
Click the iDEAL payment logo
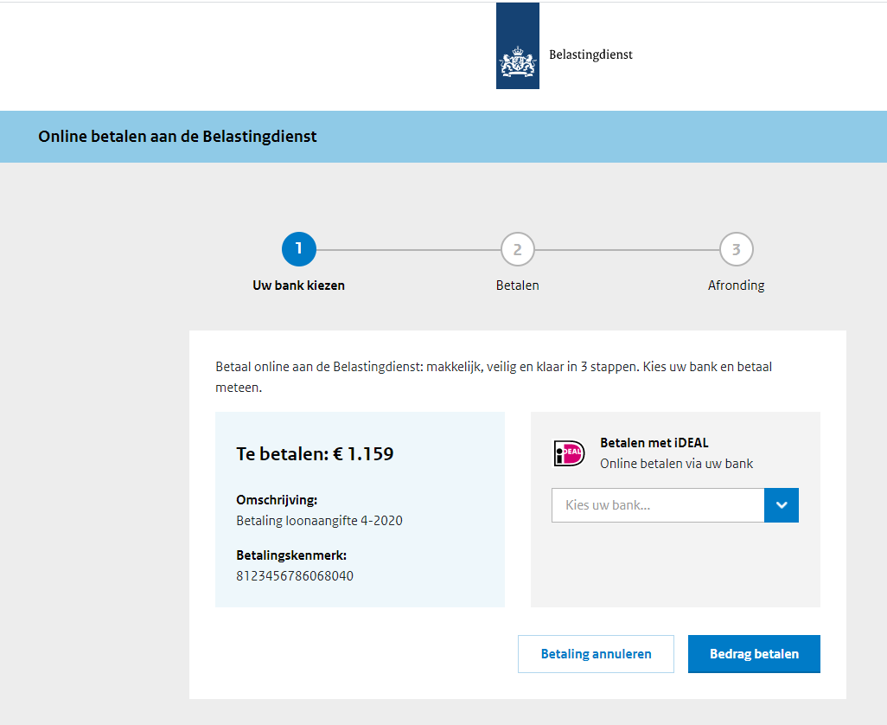[x=569, y=453]
